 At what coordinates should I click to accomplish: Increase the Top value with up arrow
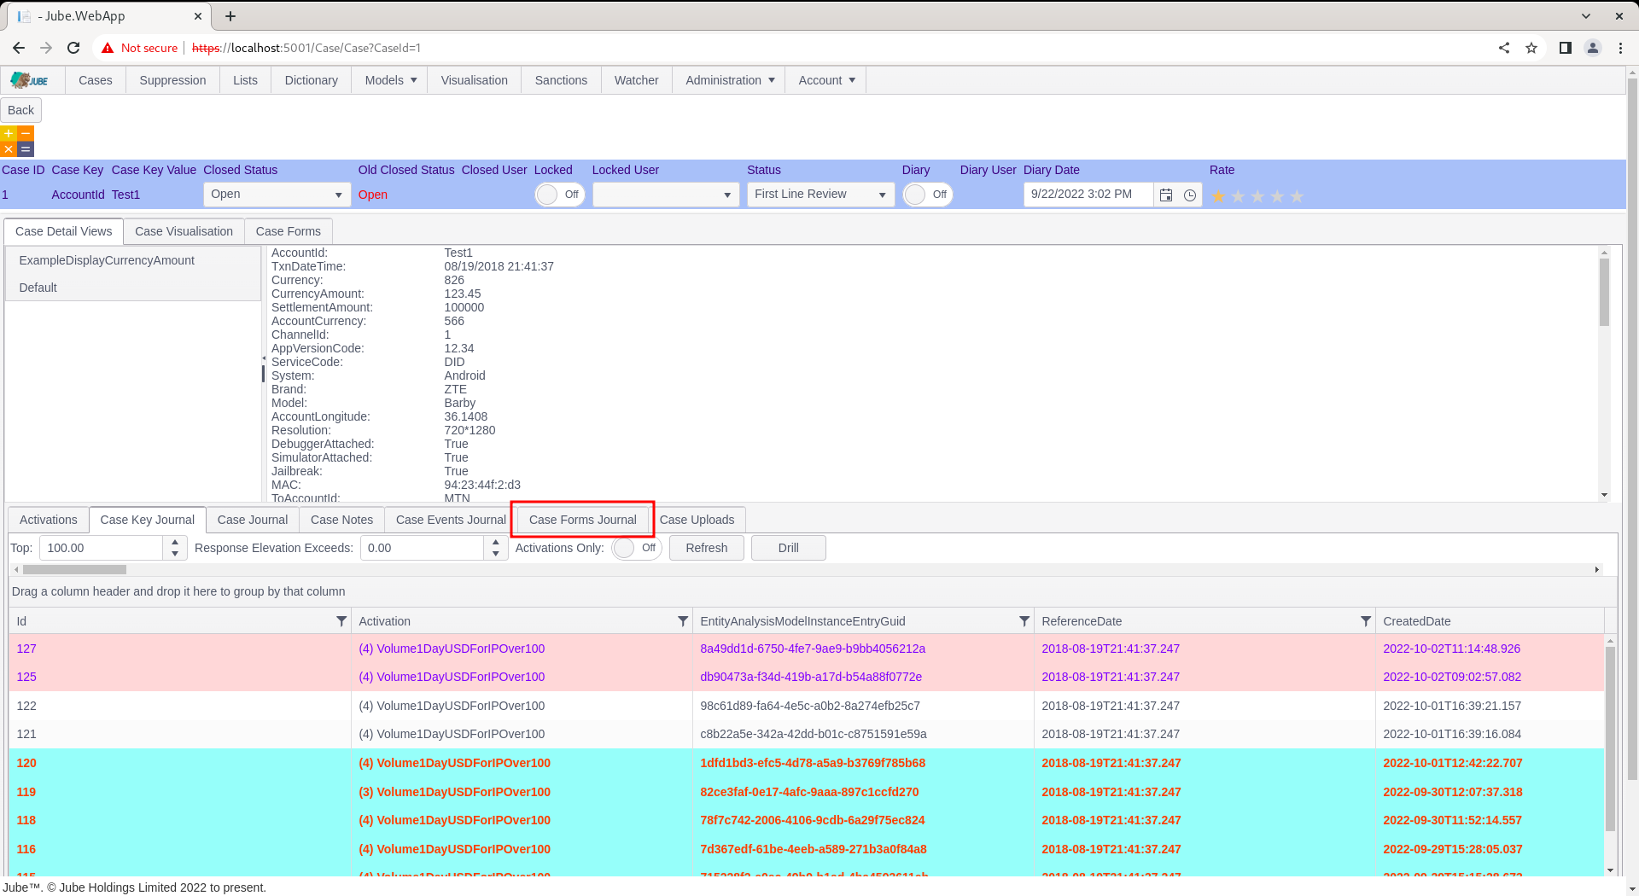175,542
